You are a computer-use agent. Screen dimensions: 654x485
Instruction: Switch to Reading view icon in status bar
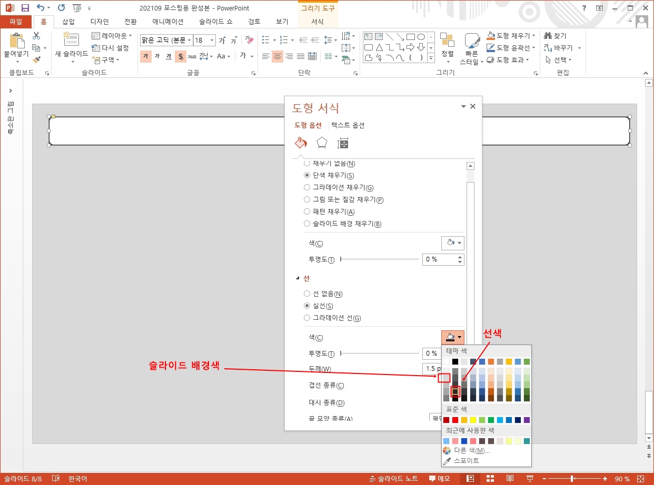pos(509,479)
